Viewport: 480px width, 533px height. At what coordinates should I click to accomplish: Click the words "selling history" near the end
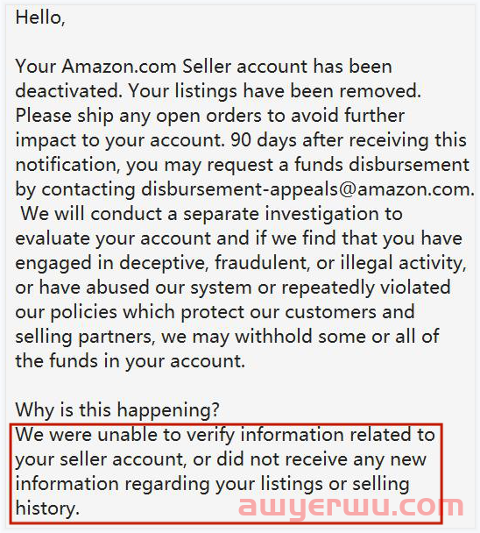[381, 484]
